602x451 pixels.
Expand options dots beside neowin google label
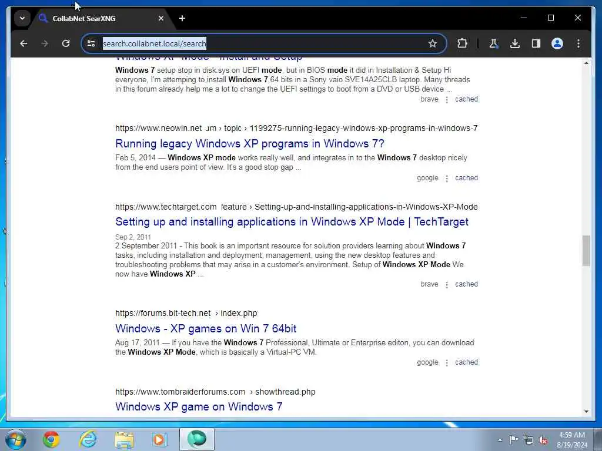pyautogui.click(x=447, y=179)
